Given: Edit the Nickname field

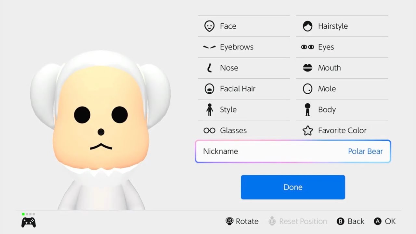Looking at the screenshot, I should coord(293,151).
